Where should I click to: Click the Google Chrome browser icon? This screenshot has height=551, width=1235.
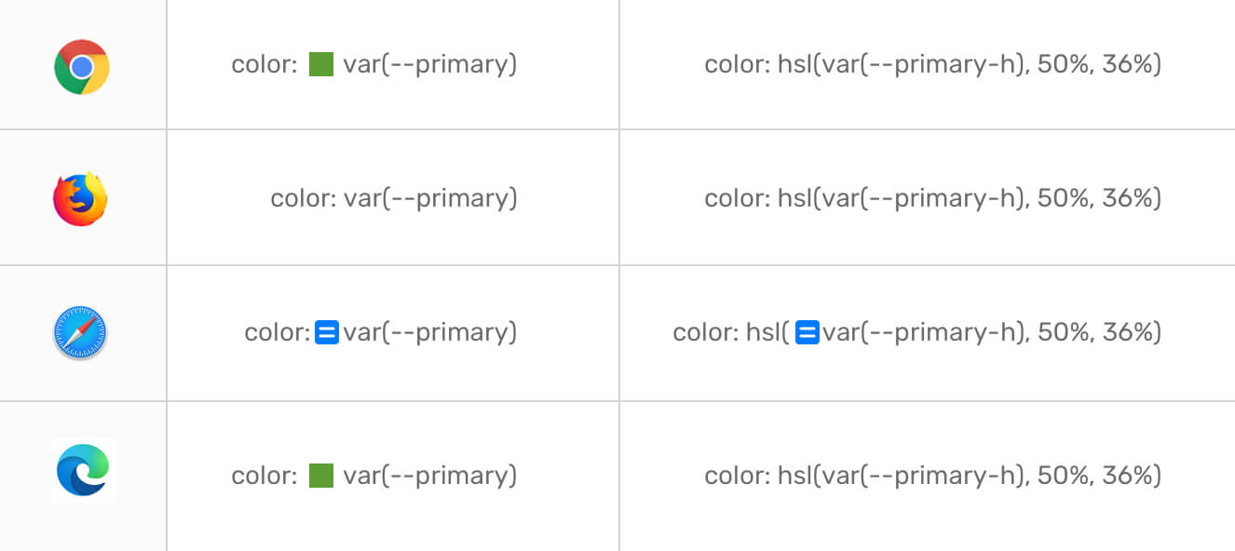(82, 67)
